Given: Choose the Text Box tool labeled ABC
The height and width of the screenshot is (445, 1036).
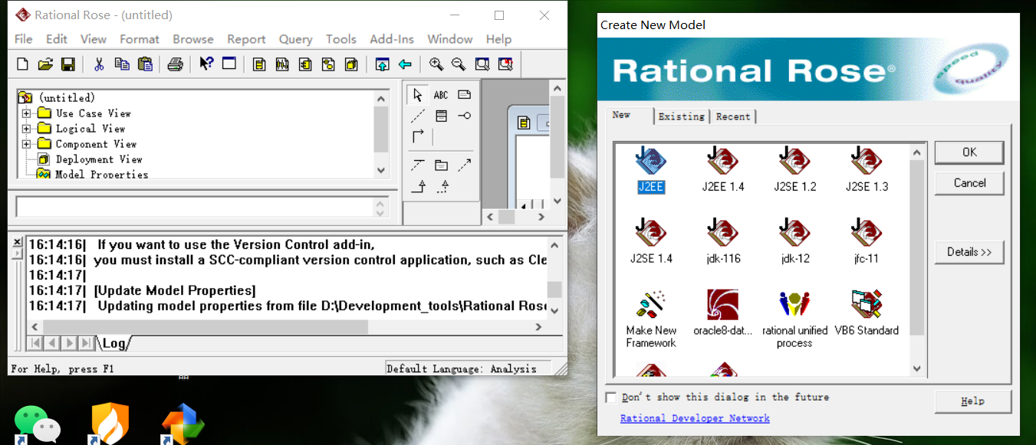Looking at the screenshot, I should coord(441,94).
